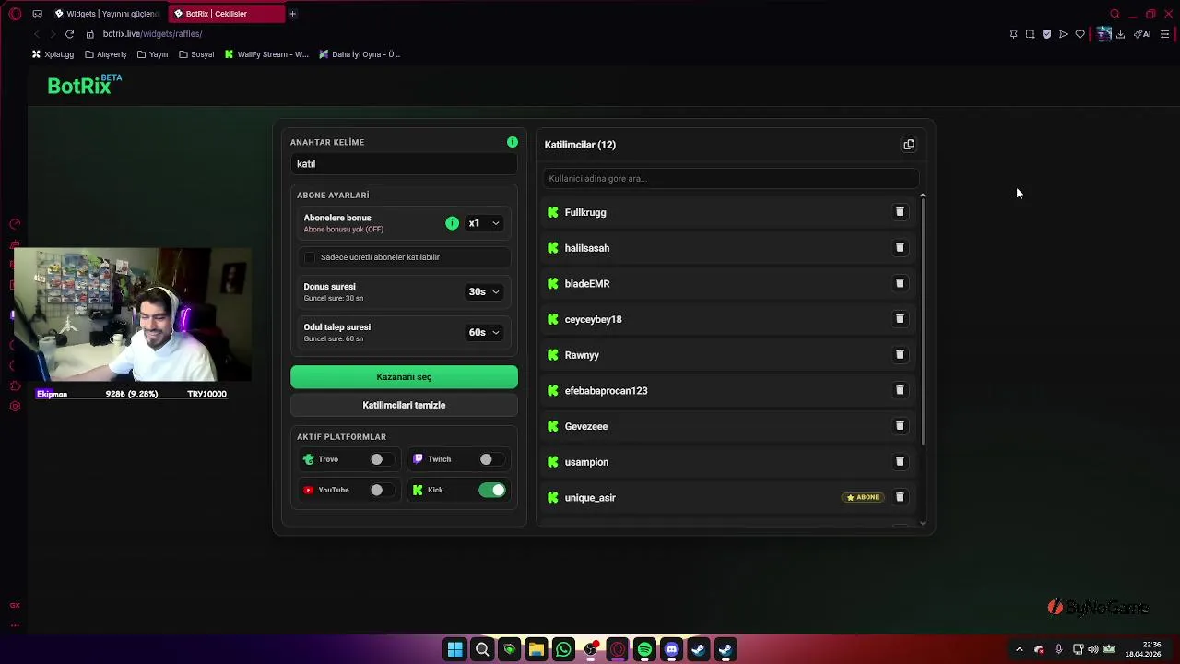Open the Daha İyi Oyna bookmark

360,54
